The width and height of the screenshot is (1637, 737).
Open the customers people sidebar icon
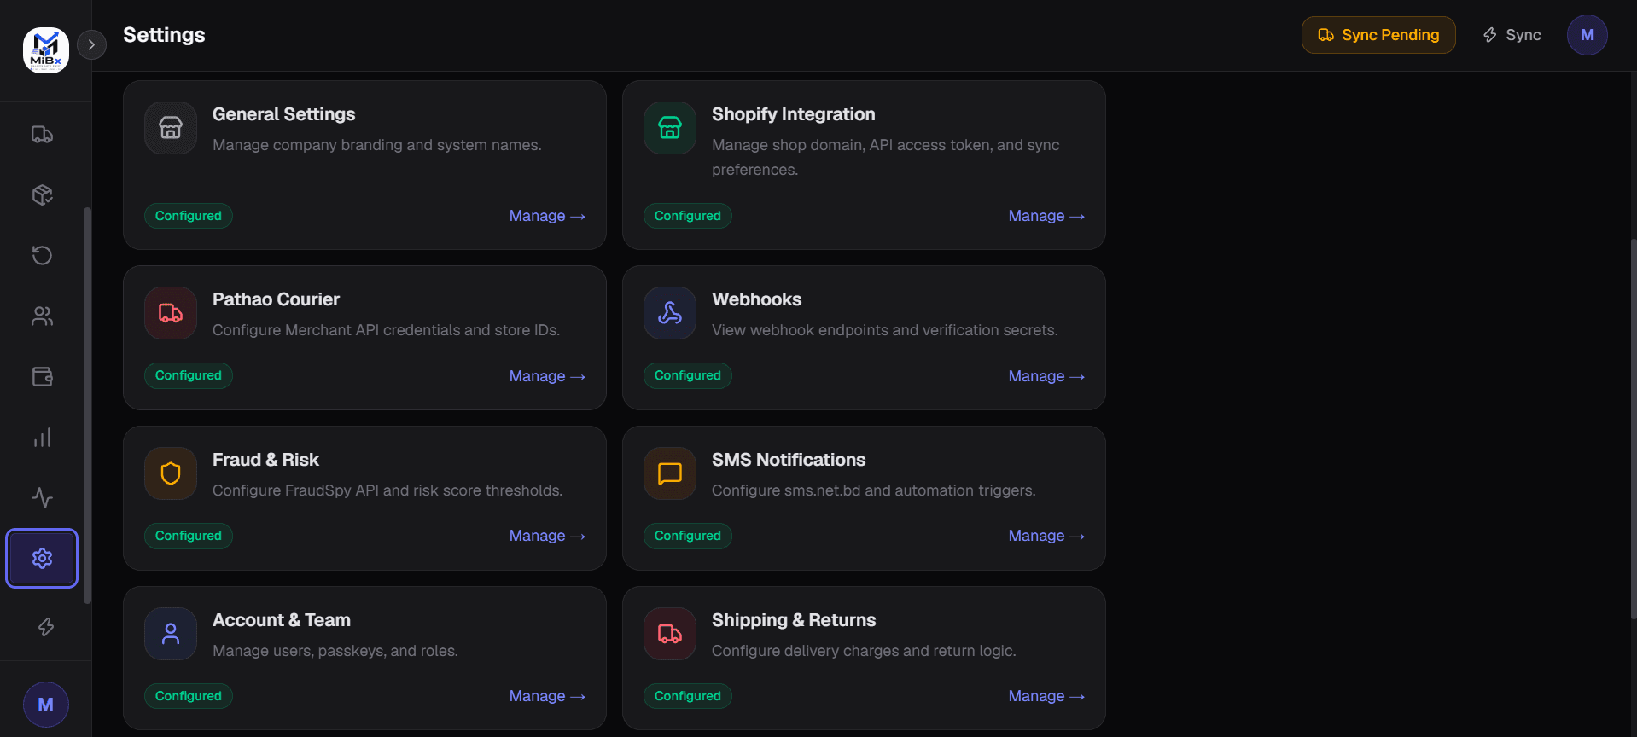pos(43,316)
